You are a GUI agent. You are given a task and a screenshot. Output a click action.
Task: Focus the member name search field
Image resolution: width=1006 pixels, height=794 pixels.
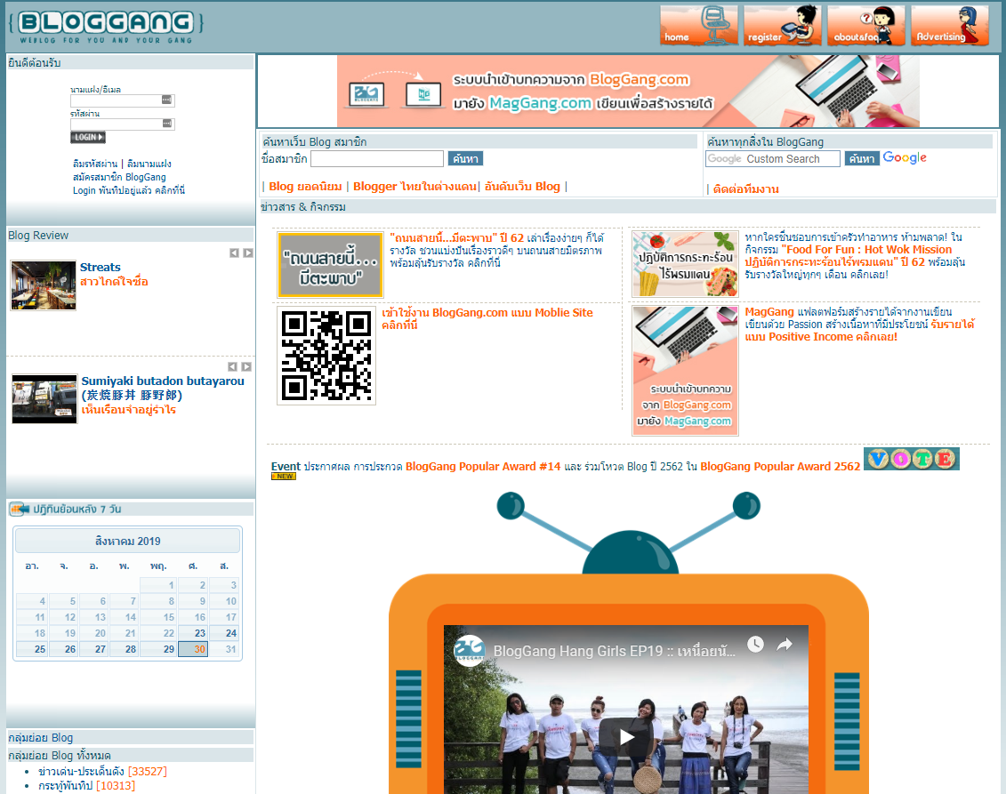377,158
